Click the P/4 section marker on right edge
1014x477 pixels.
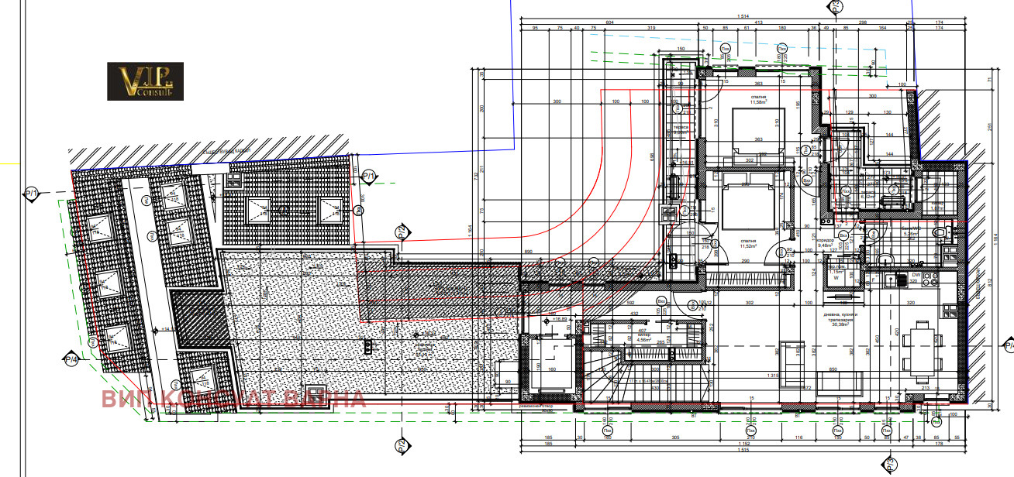pos(1008,345)
